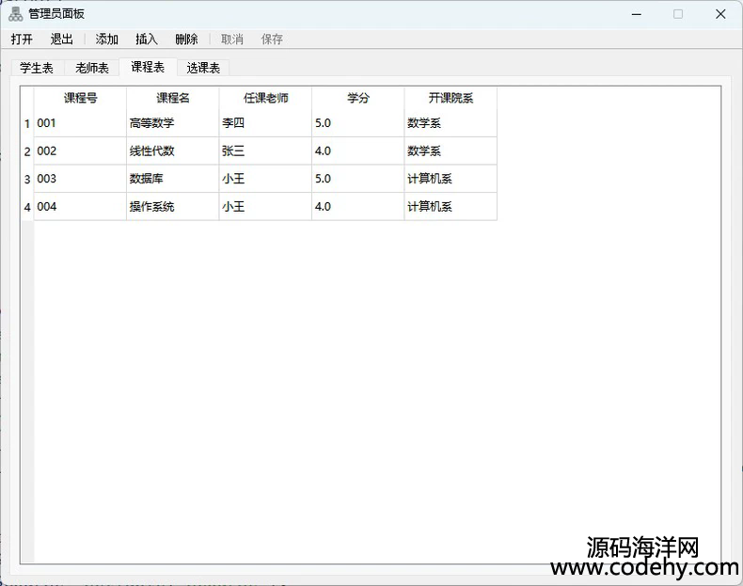Image resolution: width=743 pixels, height=586 pixels.
Task: Click 数学系 in the 高等数学 row
Action: click(451, 123)
